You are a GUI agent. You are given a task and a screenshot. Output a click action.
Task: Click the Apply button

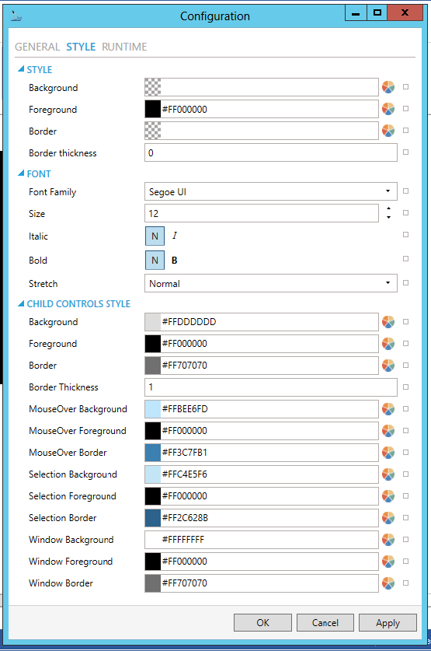388,622
